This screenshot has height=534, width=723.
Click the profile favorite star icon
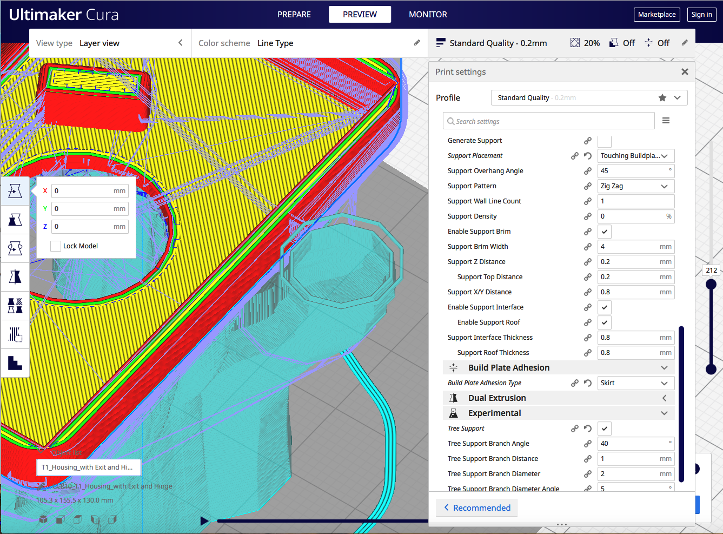662,98
